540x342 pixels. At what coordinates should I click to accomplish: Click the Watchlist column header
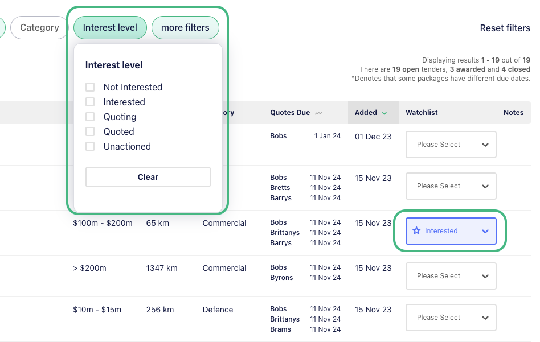coord(422,113)
